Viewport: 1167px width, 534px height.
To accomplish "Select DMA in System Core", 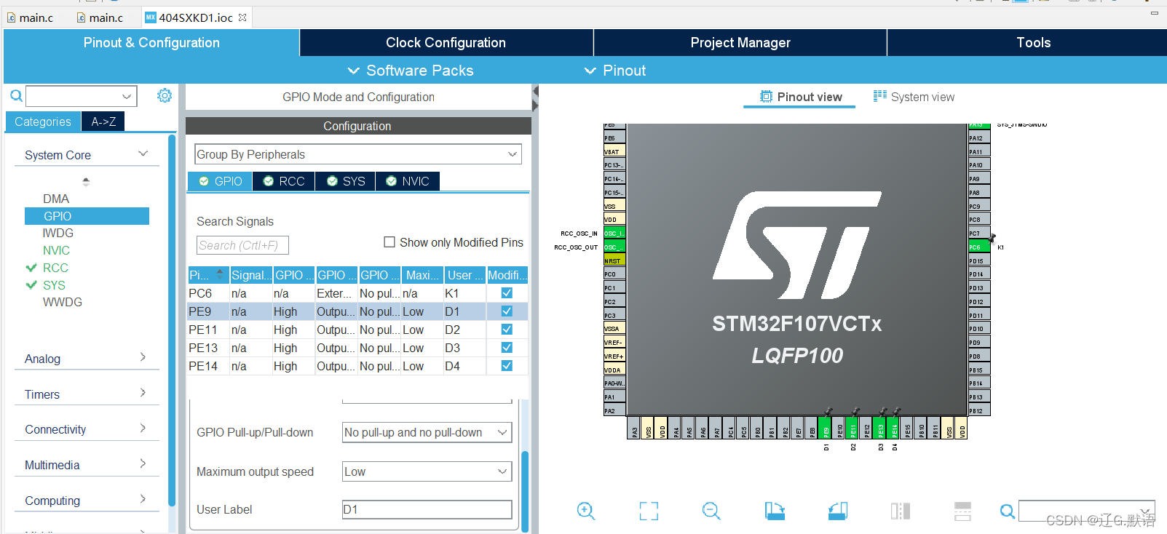I will coord(56,199).
